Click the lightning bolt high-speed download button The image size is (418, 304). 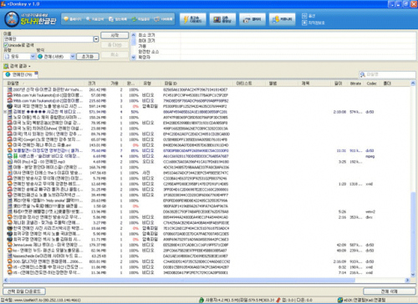tap(193, 19)
